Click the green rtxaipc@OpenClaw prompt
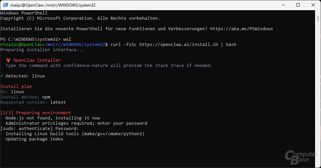321x168 pixels. [x=21, y=44]
